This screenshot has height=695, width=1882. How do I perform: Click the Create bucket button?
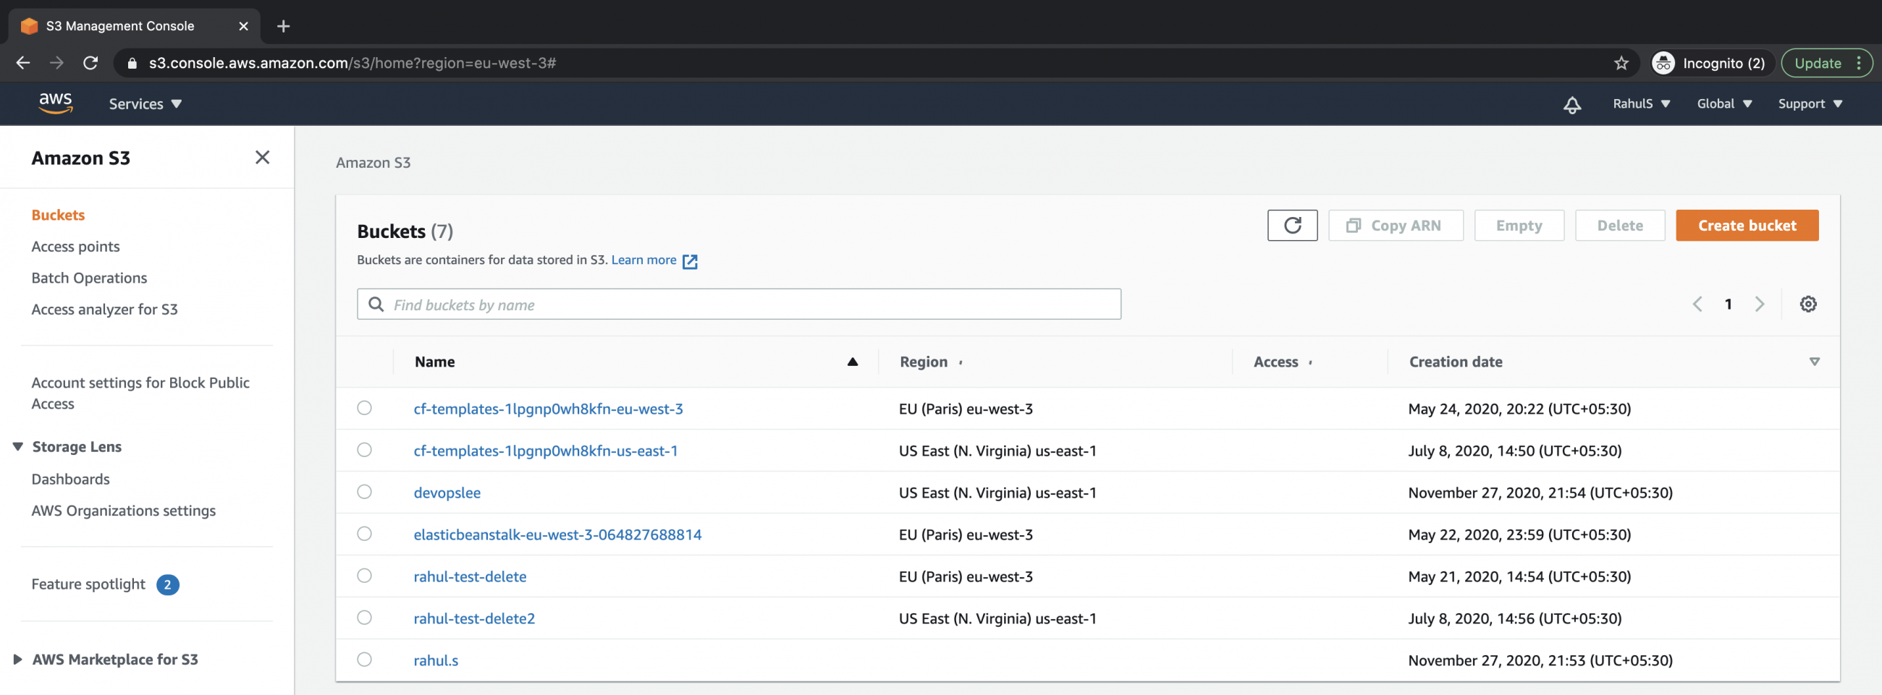1747,226
